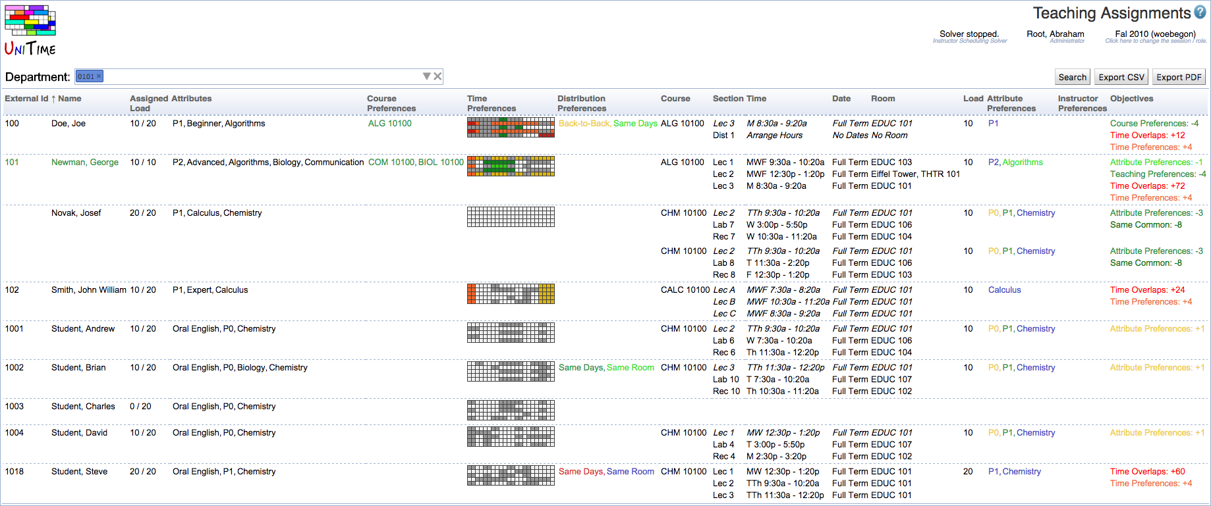Open the help icon beside Teaching Assignments
The height and width of the screenshot is (506, 1211).
click(1200, 13)
